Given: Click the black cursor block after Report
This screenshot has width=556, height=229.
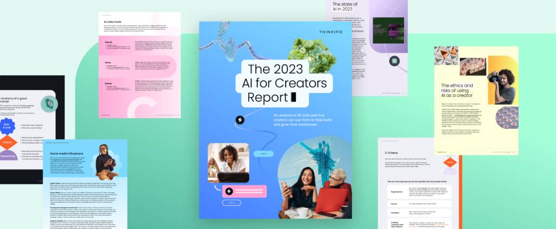Looking at the screenshot, I should pos(293,97).
